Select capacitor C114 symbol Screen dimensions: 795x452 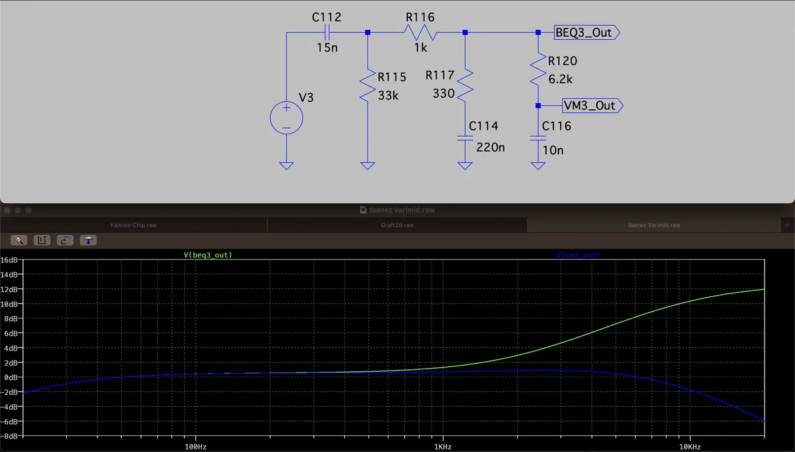(x=465, y=139)
